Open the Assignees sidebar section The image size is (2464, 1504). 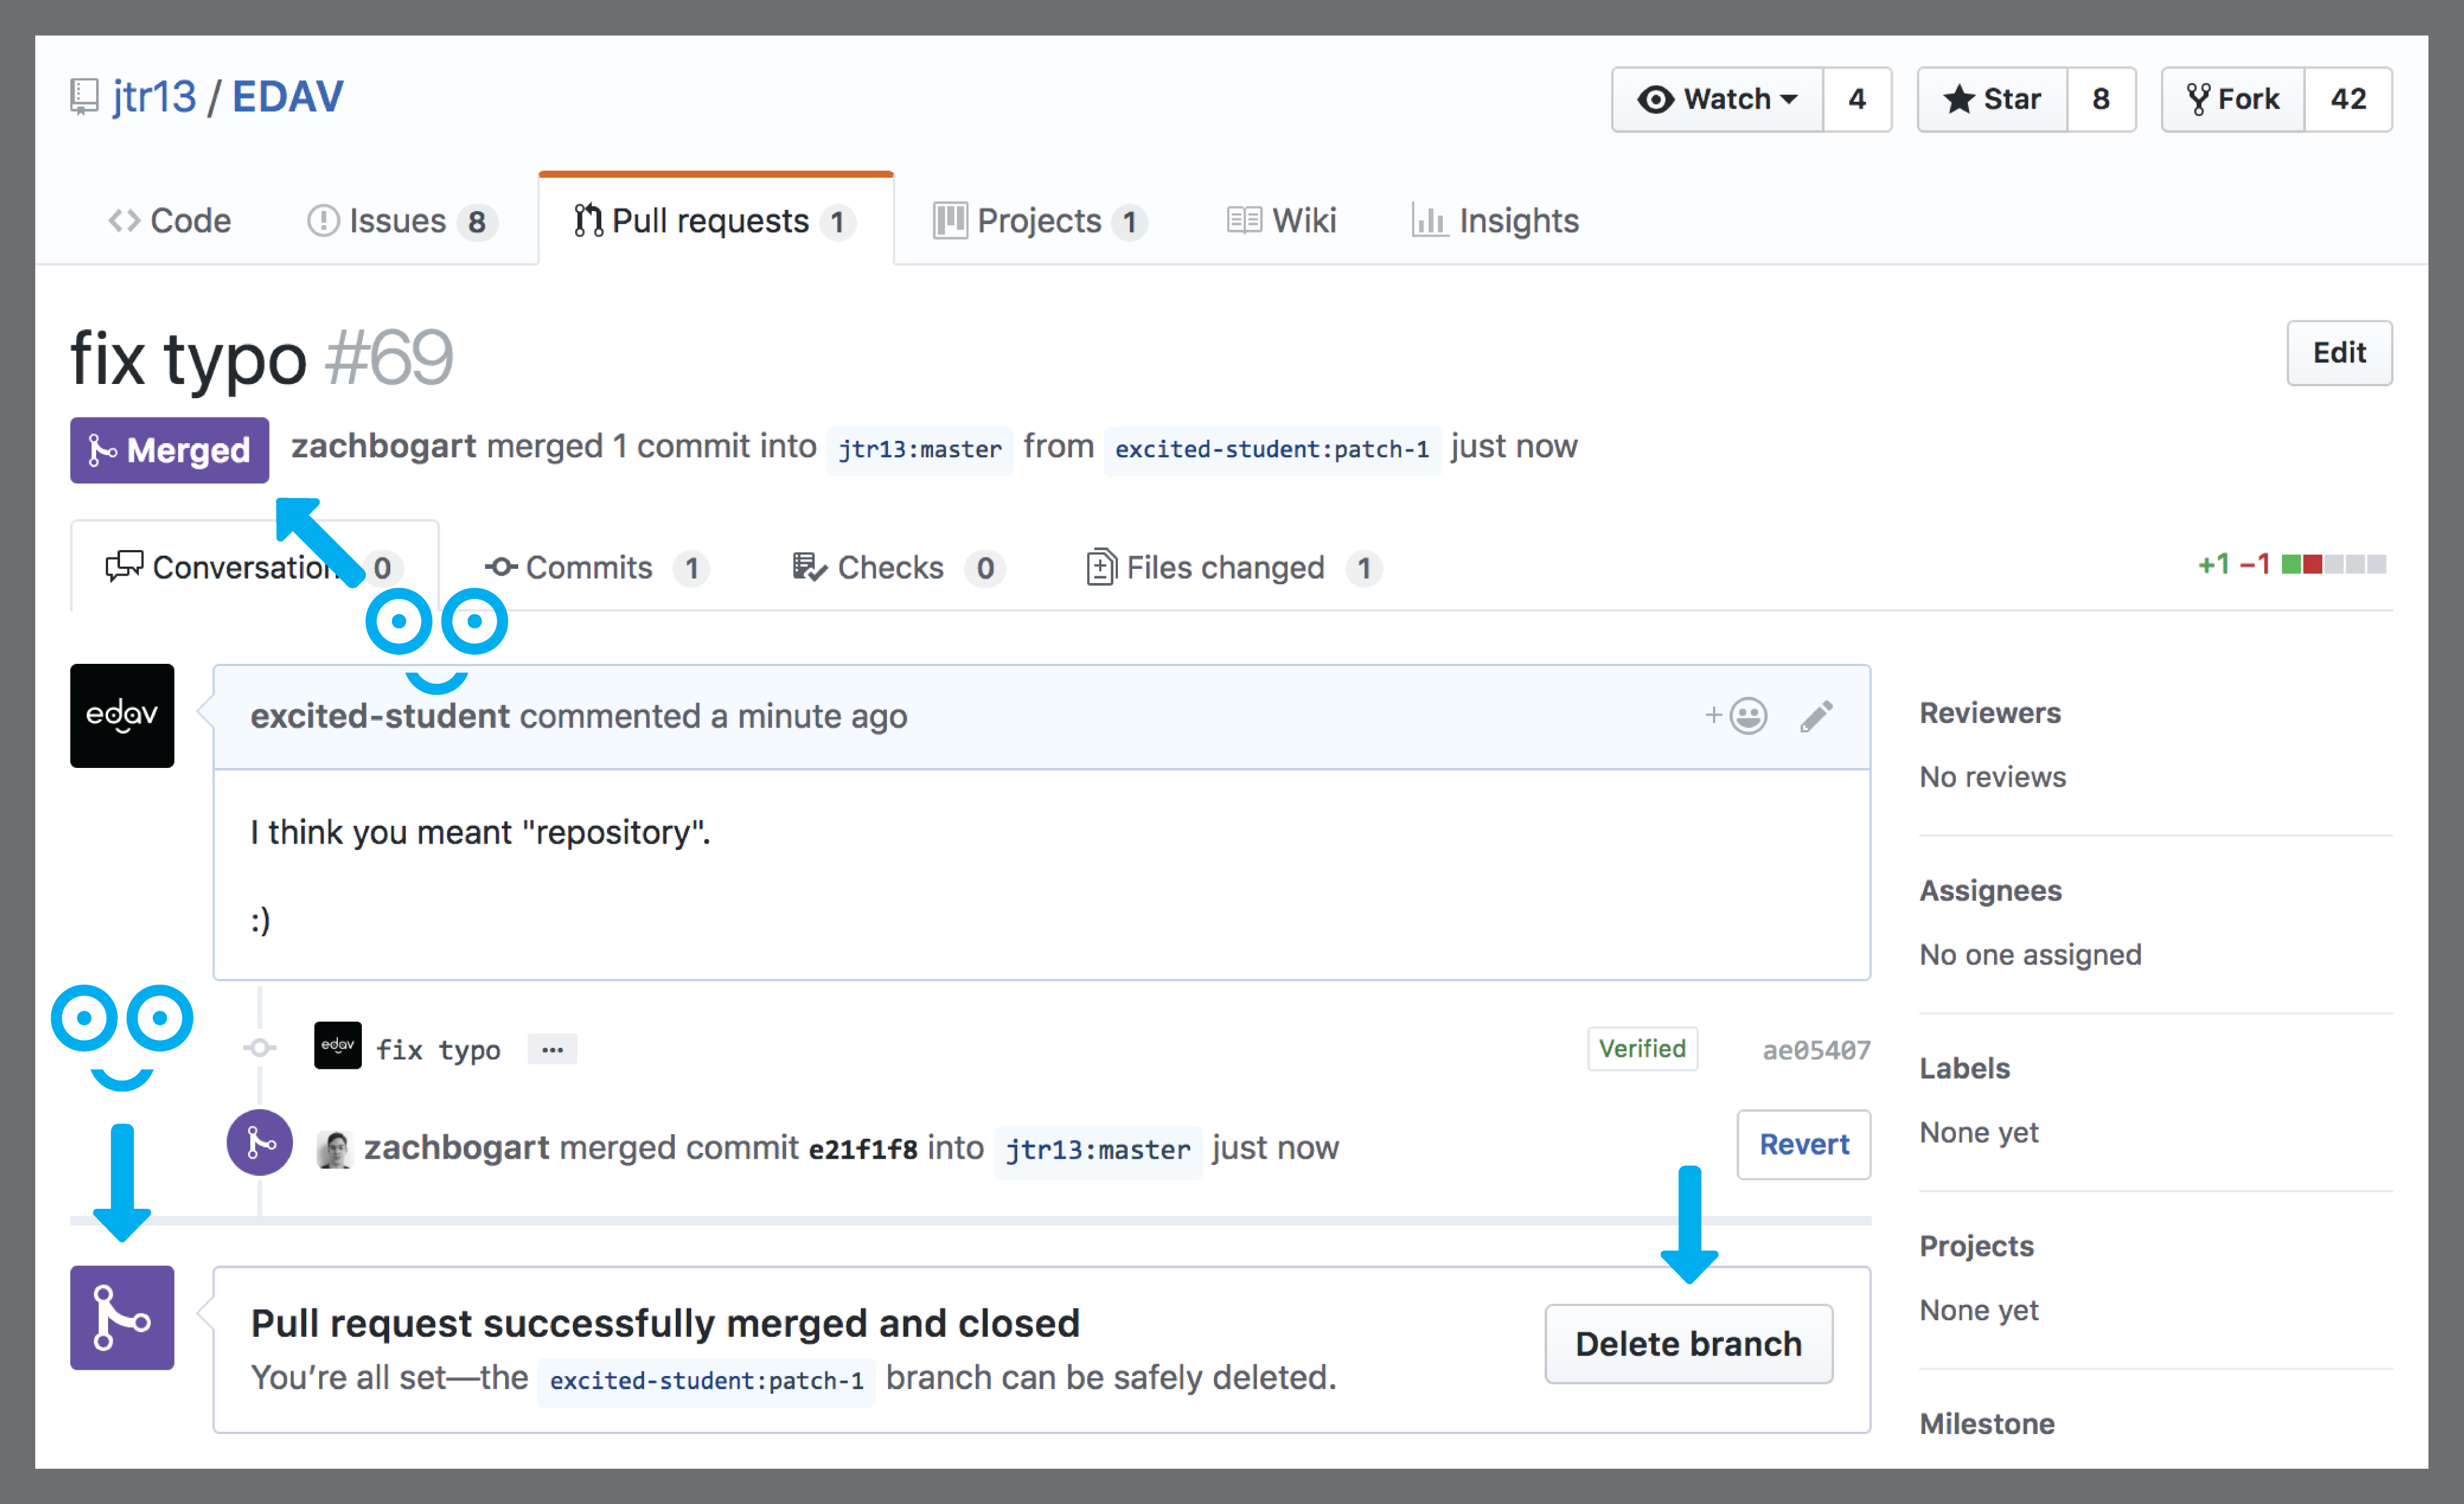1990,891
